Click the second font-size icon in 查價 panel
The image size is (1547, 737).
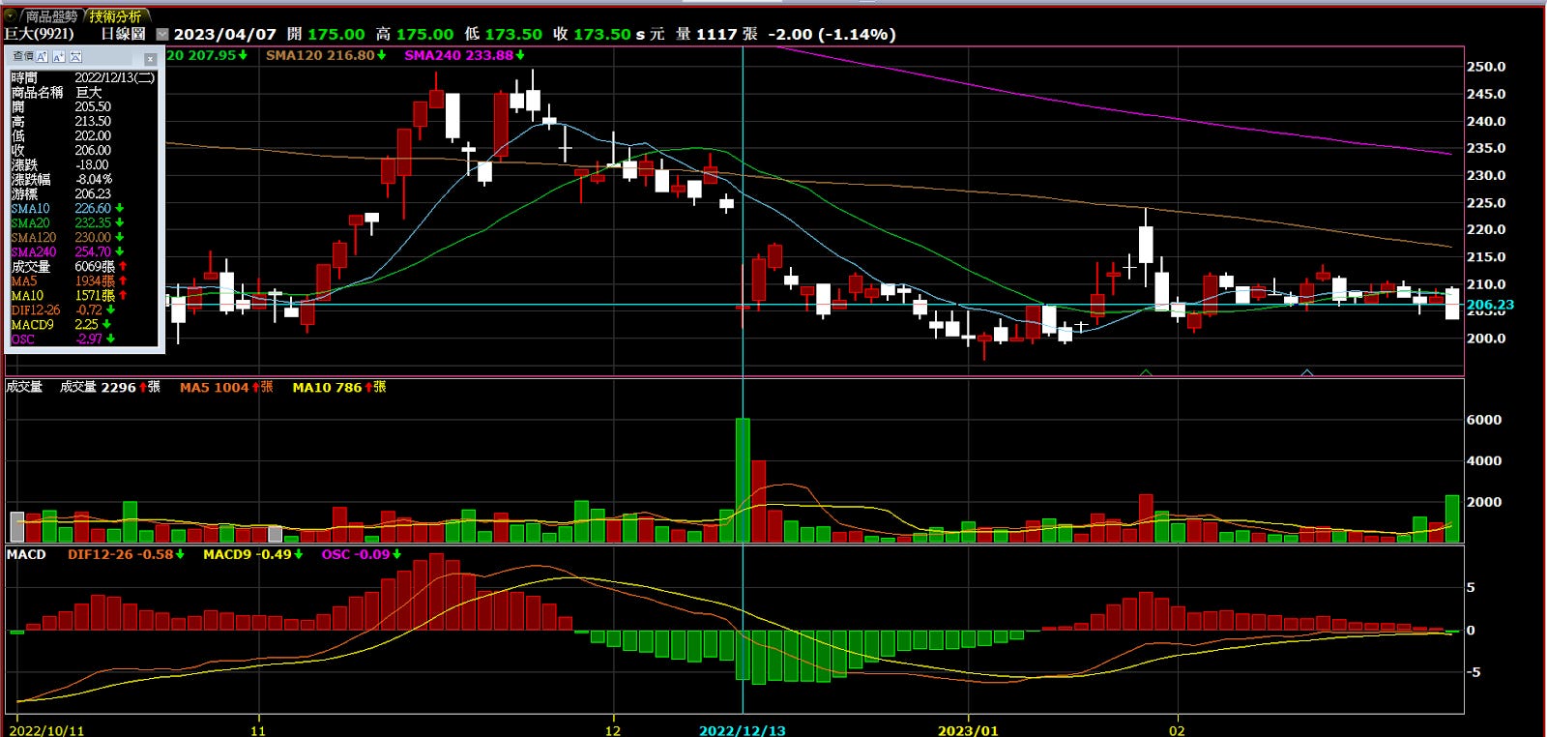[59, 57]
